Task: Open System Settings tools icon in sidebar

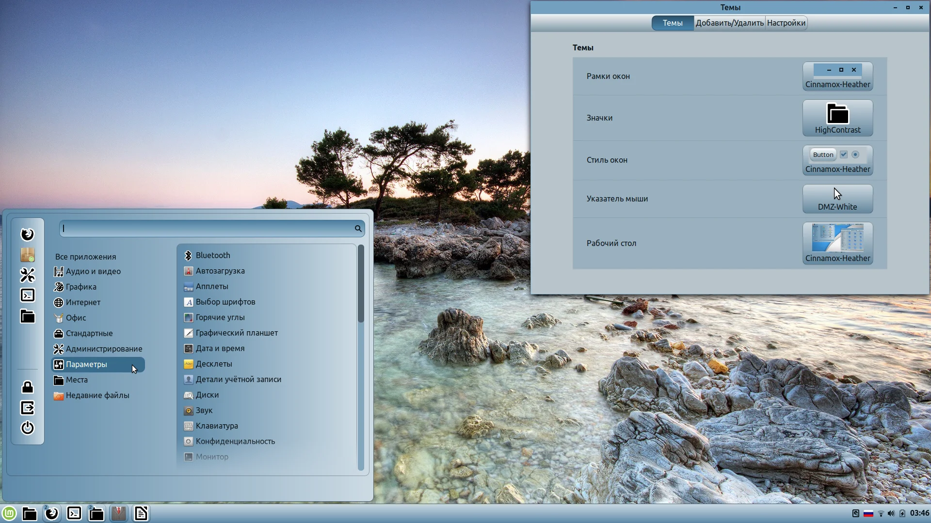Action: click(x=28, y=275)
